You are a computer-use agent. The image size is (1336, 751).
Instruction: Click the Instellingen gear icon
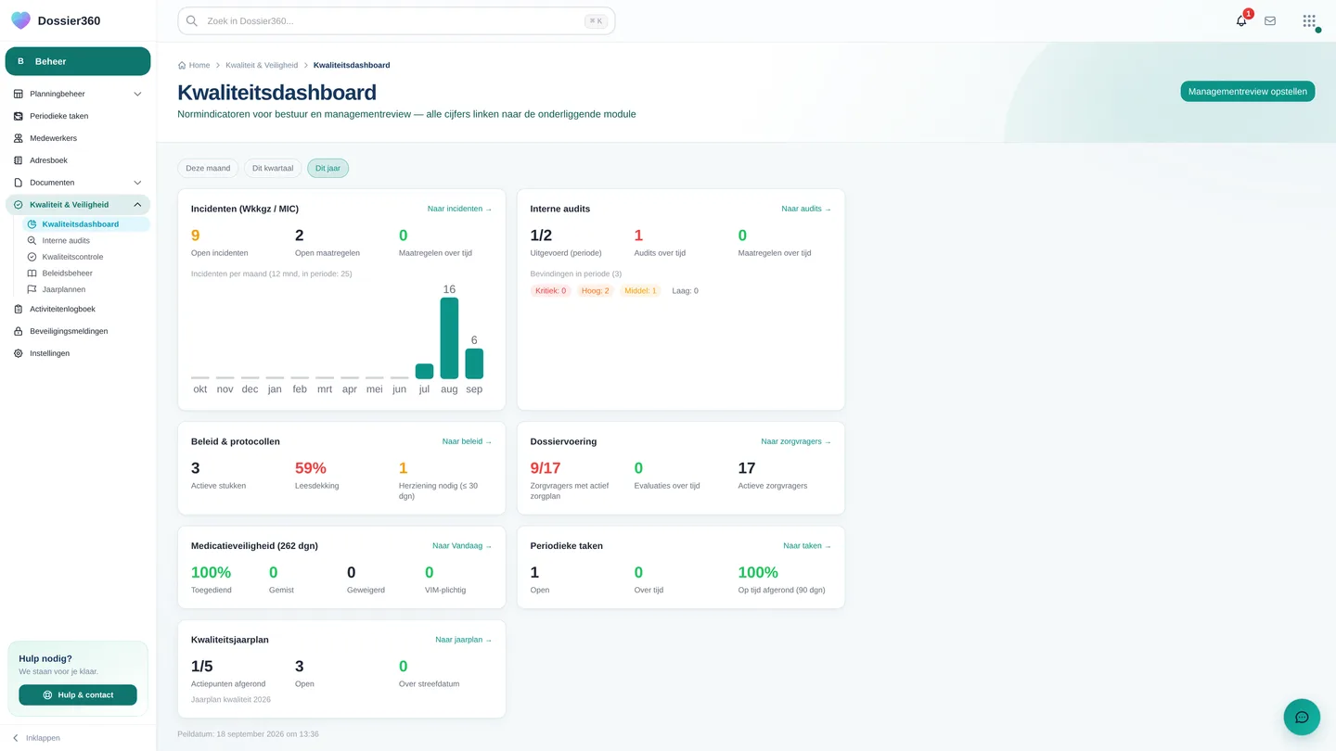coord(19,353)
